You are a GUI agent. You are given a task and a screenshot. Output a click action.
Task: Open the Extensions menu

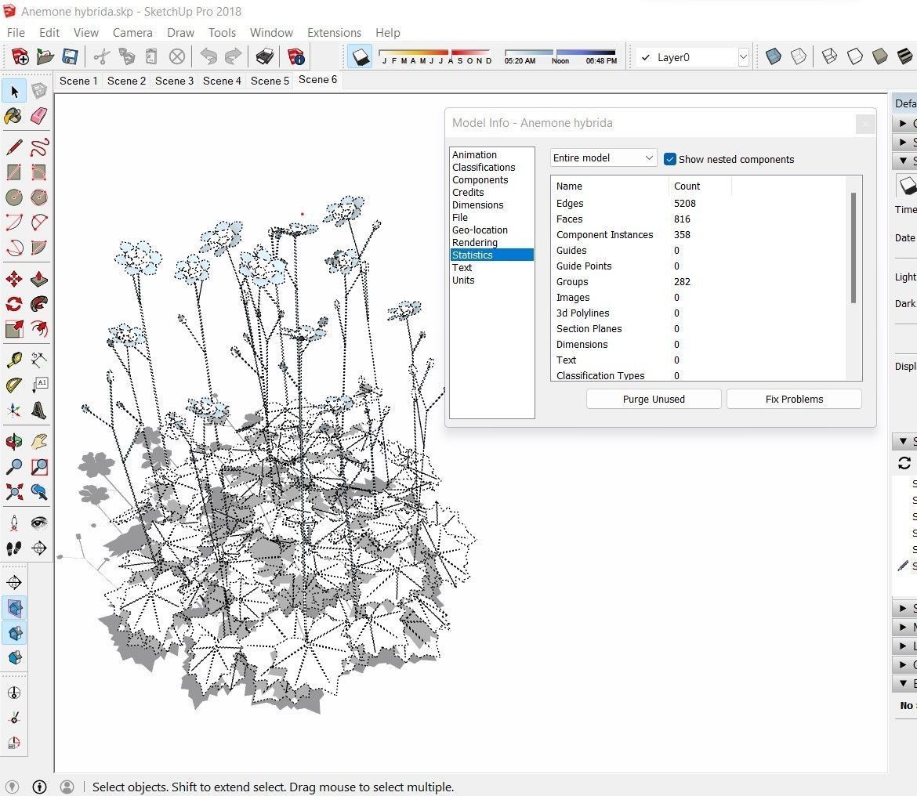[334, 33]
